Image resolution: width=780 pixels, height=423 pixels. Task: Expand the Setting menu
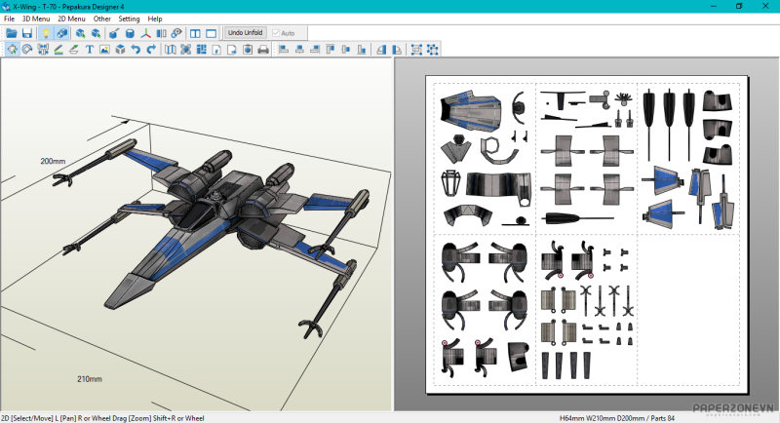(129, 19)
